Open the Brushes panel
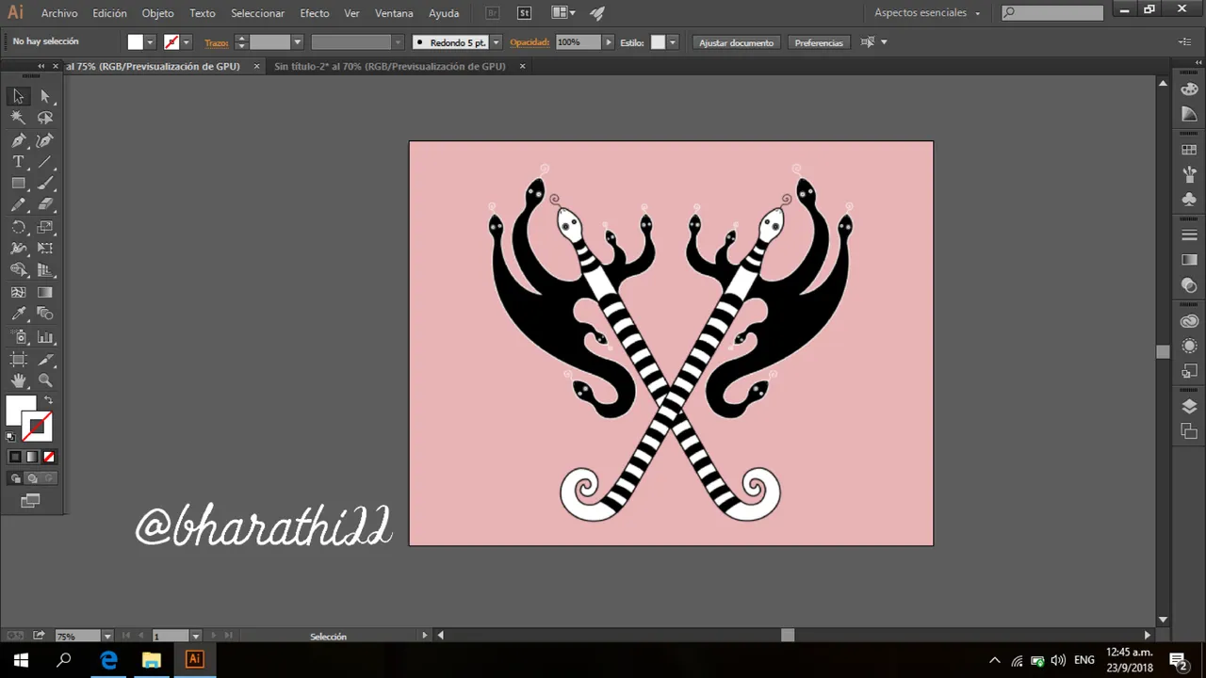 (x=1189, y=174)
